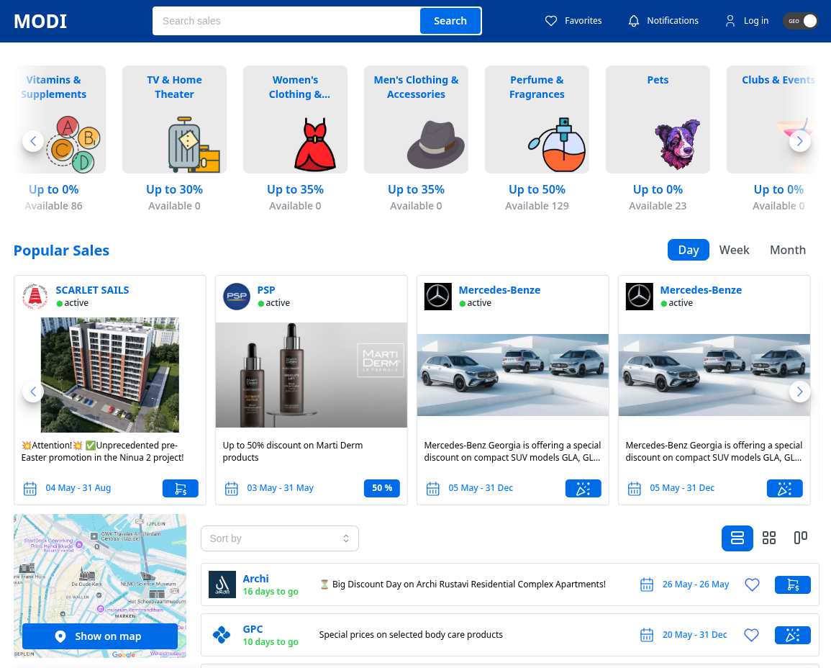Click calendar icon for 26 May - 26 May

pos(647,584)
